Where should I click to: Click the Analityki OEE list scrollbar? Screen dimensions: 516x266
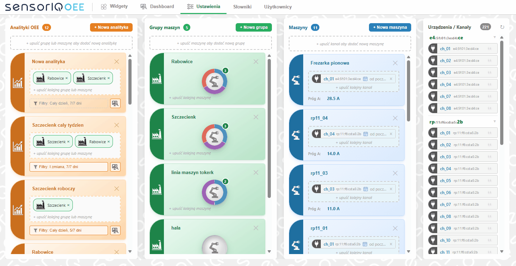point(130,81)
